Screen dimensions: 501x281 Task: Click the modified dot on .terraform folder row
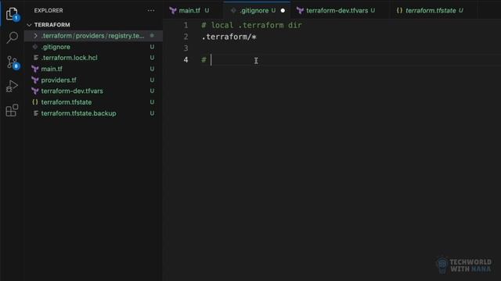(152, 36)
